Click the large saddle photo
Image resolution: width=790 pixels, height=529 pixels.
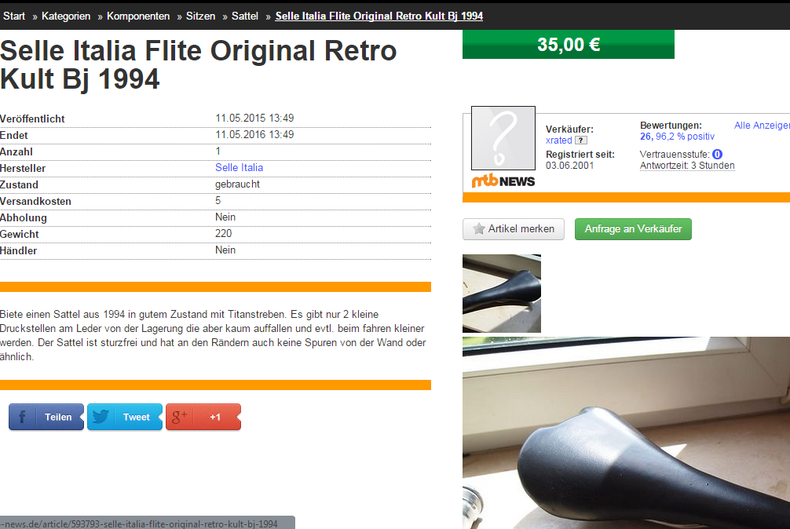click(626, 433)
